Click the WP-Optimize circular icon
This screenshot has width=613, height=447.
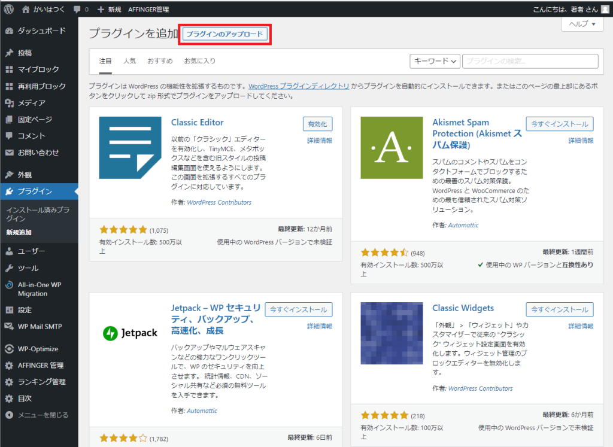click(x=10, y=348)
